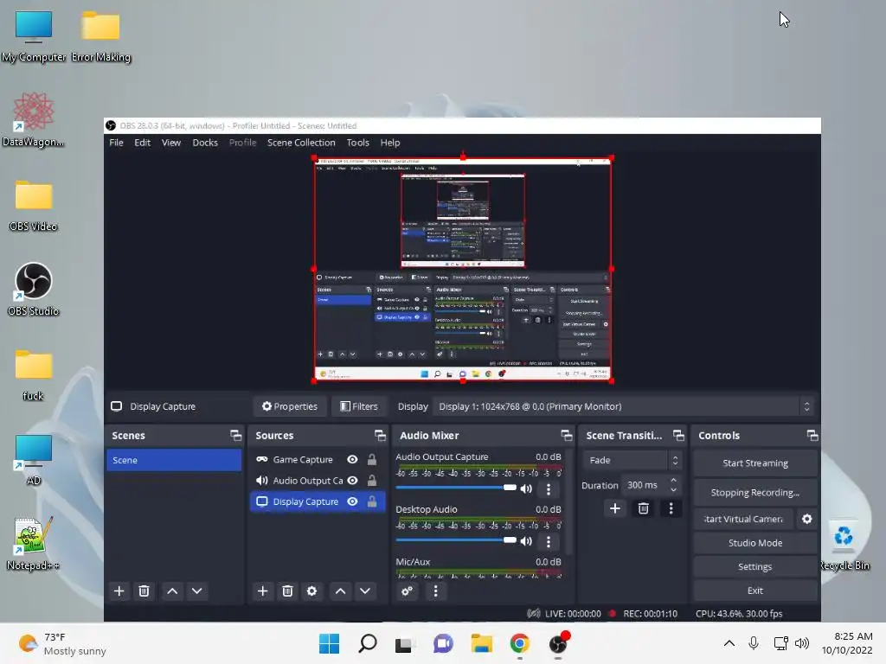
Task: Open Desktop Audio three-dot options
Action: pos(548,541)
